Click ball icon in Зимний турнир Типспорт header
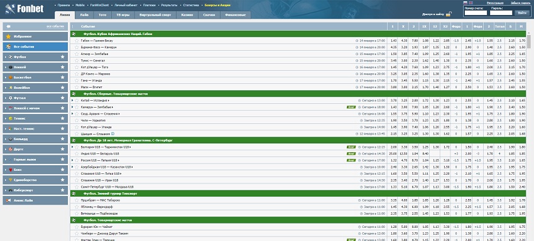This screenshot has height=241, width=534. click(x=74, y=193)
